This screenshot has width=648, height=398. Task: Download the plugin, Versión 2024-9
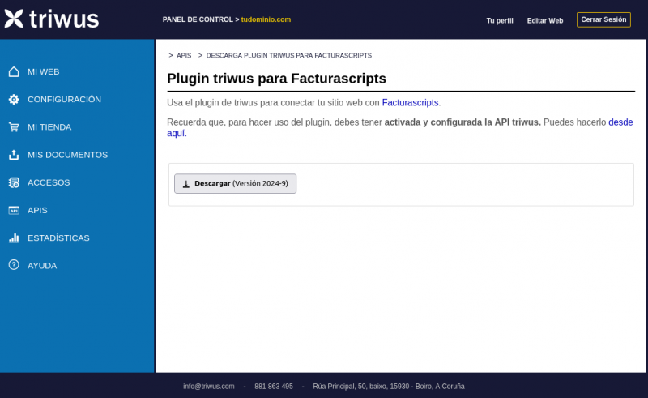(x=235, y=184)
